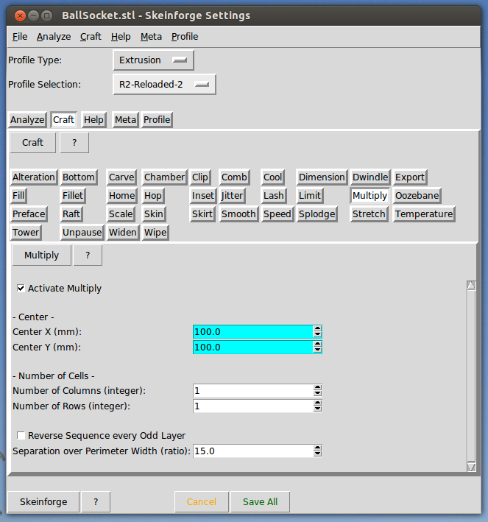Image resolution: width=488 pixels, height=522 pixels.
Task: Open the Analyze menu in menu bar
Action: click(54, 36)
